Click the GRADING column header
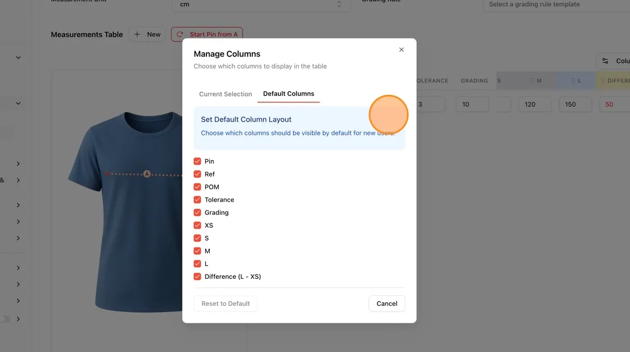This screenshot has height=352, width=630. click(x=474, y=81)
